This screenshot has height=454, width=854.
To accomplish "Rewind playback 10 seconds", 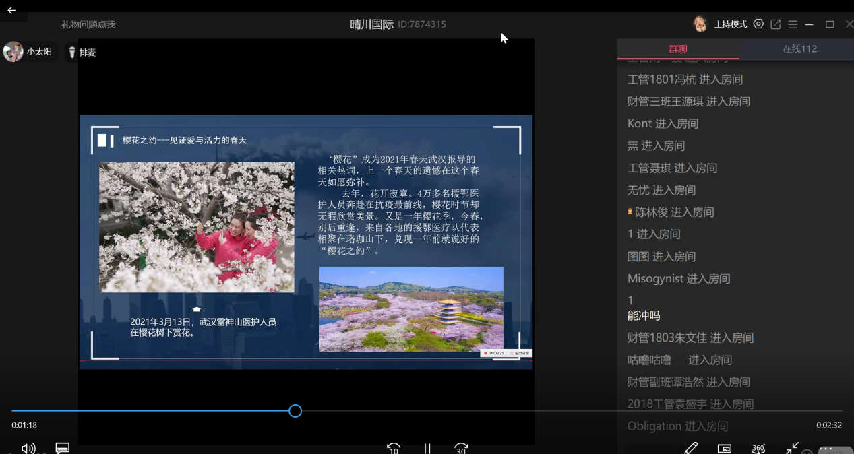I will click(x=393, y=447).
